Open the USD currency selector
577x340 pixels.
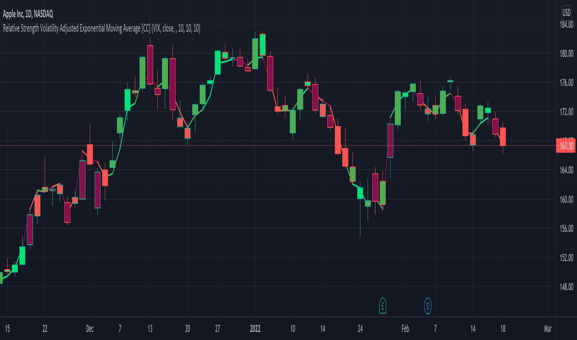click(566, 13)
